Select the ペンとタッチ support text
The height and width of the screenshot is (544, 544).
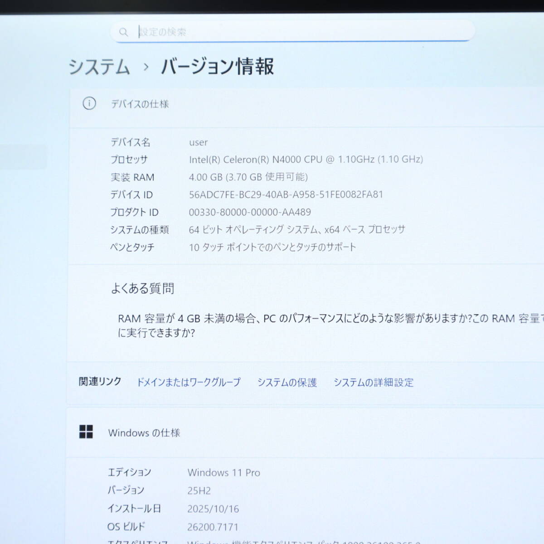(272, 248)
